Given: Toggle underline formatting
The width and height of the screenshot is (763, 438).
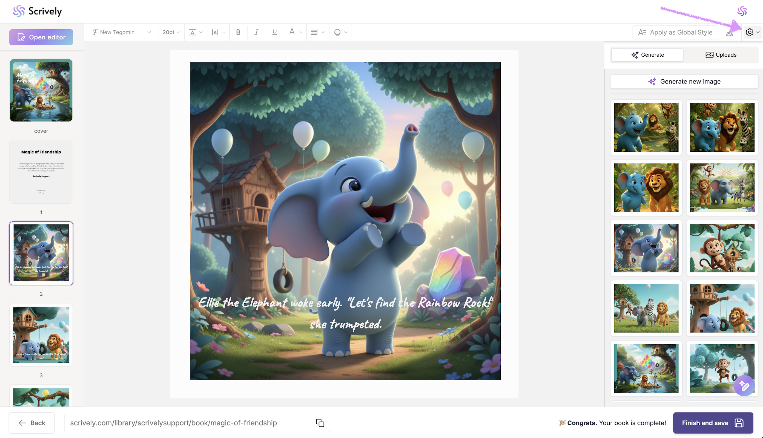Looking at the screenshot, I should (x=274, y=32).
